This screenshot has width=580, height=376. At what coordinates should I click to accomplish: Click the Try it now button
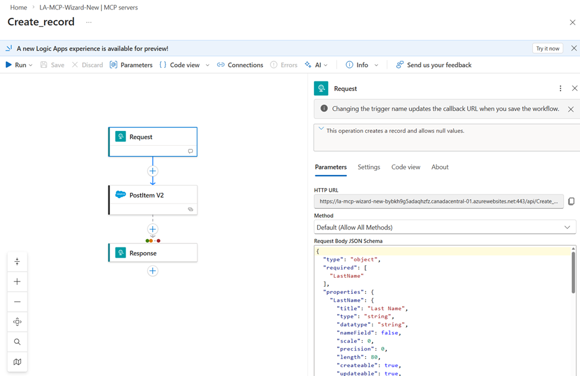click(x=547, y=48)
